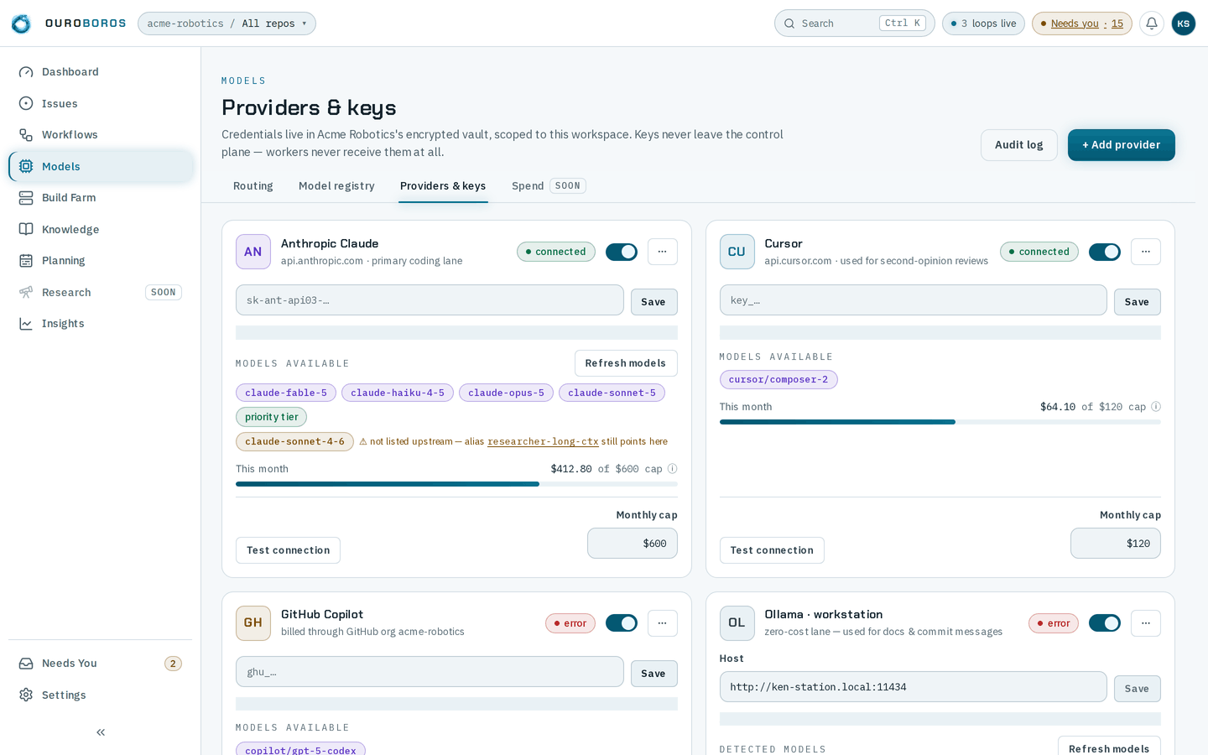Click the Research telescope icon
Screen dimensions: 1208x755
pos(26,292)
